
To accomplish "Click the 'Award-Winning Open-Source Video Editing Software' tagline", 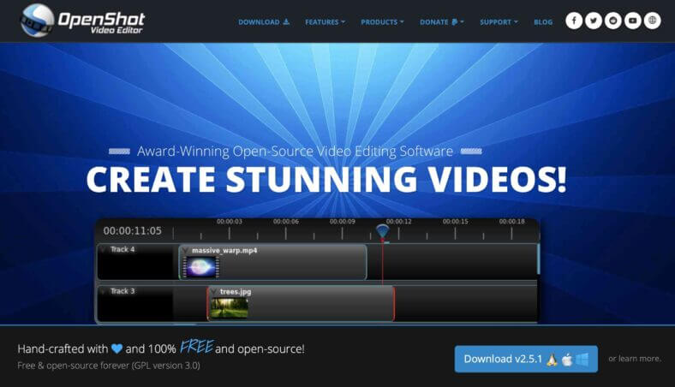I will coord(295,151).
